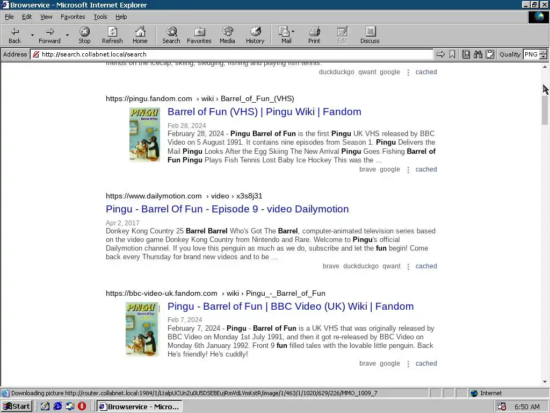
Task: Click the vertical scrollbar thumb
Action: (x=545, y=110)
